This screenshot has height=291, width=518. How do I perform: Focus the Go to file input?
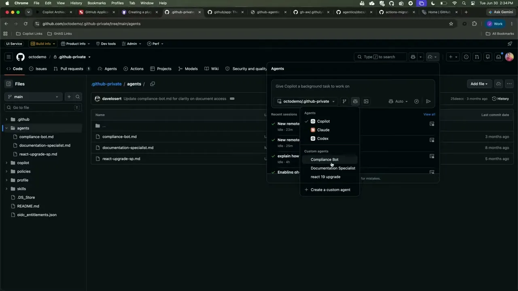(43, 108)
